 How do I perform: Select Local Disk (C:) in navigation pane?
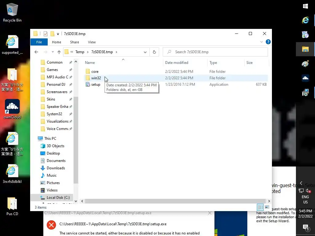point(52,198)
